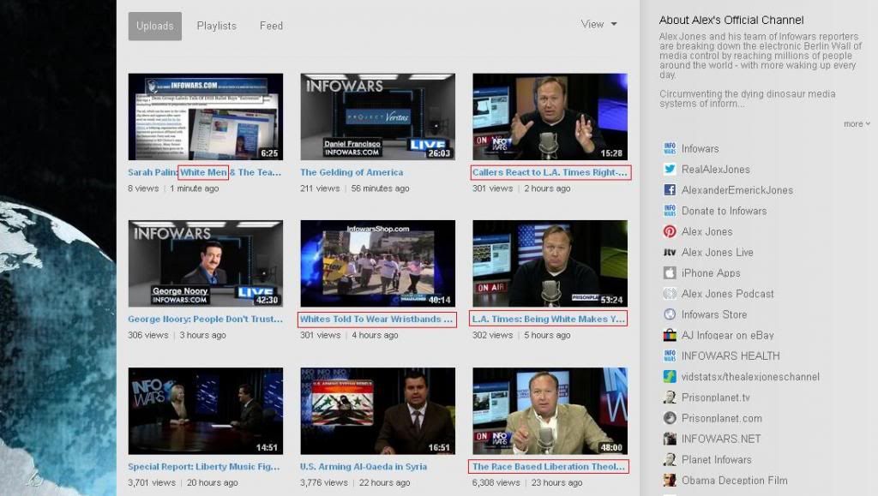Click the Pinterest icon next to Alex Jones
The height and width of the screenshot is (496, 878).
(670, 231)
